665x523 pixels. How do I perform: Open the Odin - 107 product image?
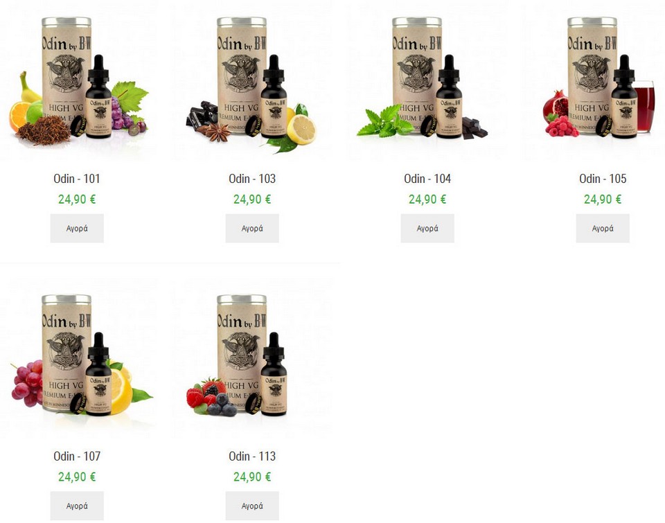point(78,358)
